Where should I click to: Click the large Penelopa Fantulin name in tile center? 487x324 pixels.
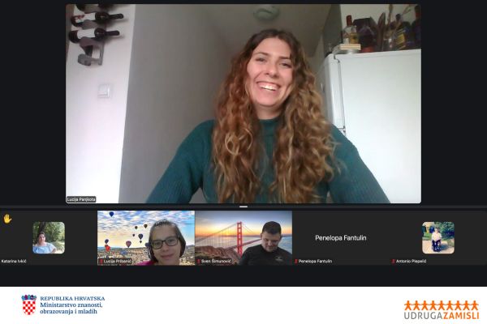pyautogui.click(x=341, y=238)
